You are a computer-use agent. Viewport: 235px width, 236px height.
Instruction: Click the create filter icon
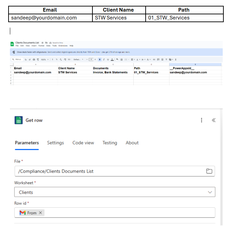pyautogui.click(x=166, y=60)
